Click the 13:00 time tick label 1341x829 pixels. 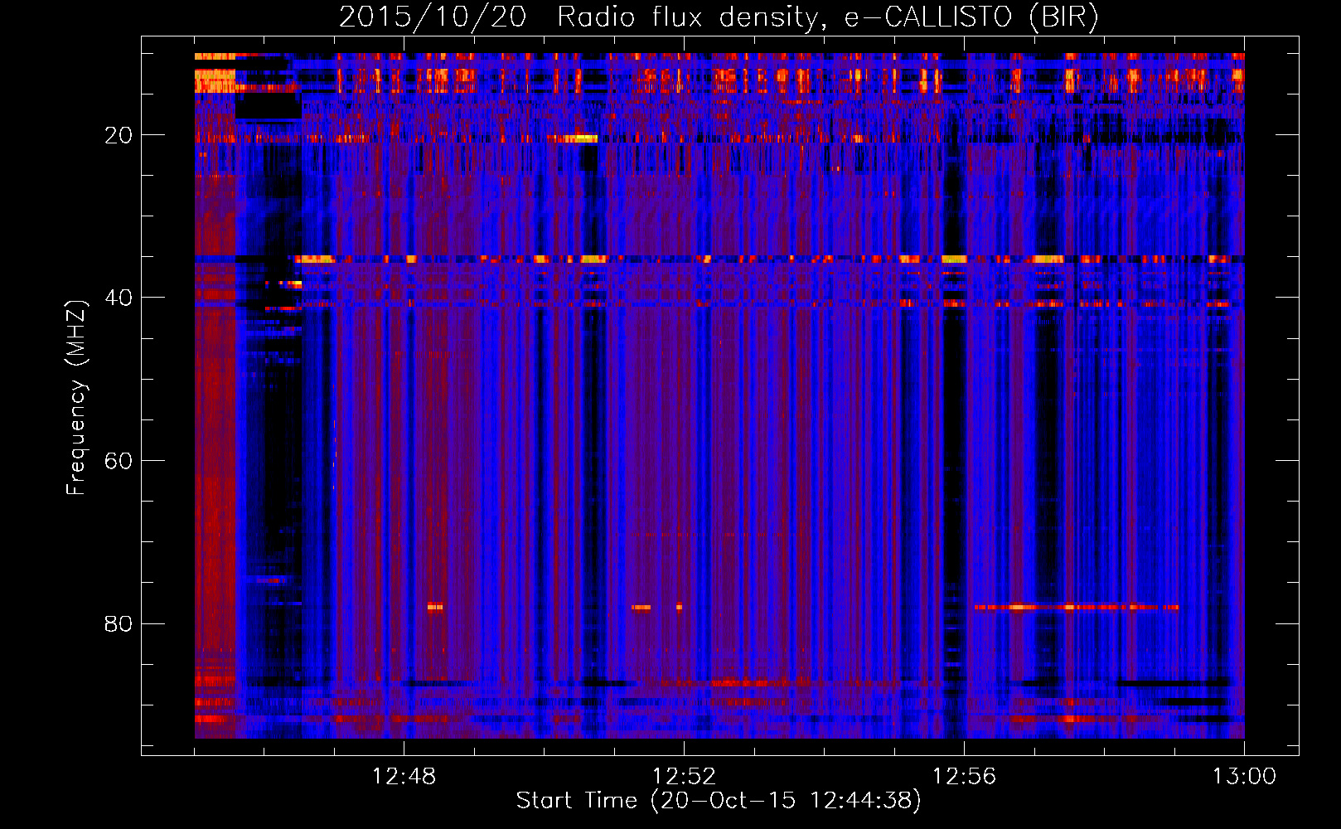[1244, 777]
